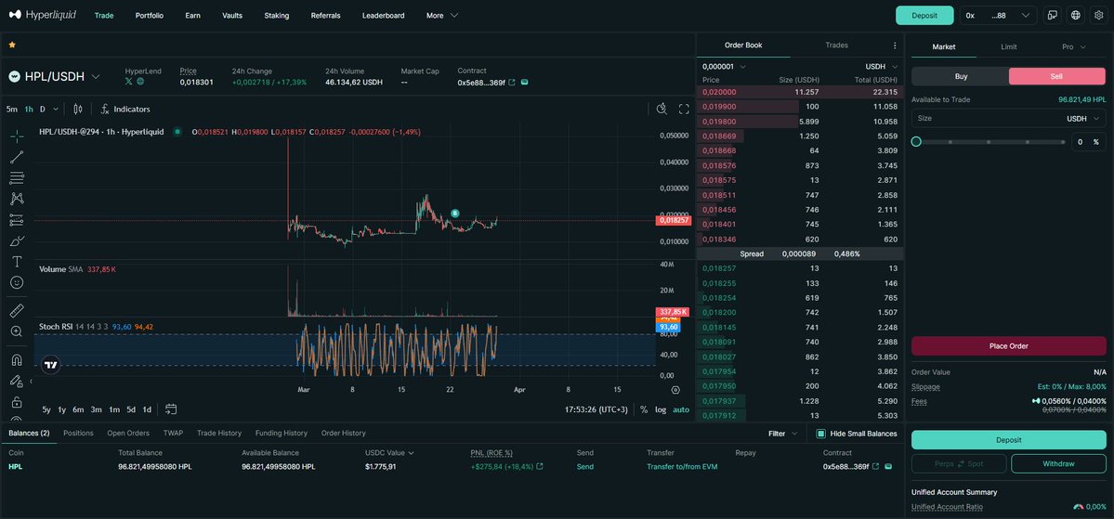Select the ruler measure tool

tap(17, 310)
